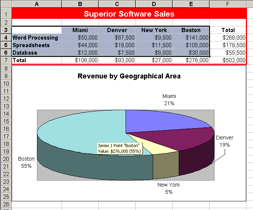Click the Superior Software Sales title cell
The height and width of the screenshot is (210, 253).
click(129, 14)
